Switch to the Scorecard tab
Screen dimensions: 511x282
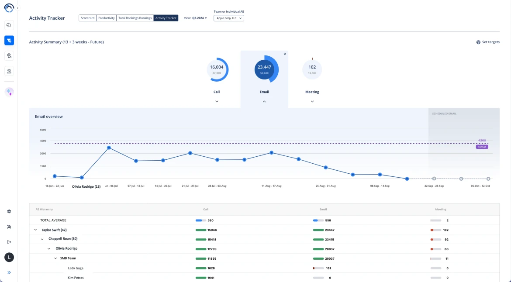[87, 18]
